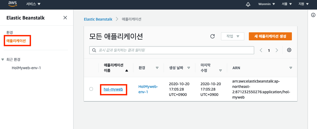Viewport: 317px width, 129px height.
Task: Open the 서비스 services menu
Action: [33, 4]
